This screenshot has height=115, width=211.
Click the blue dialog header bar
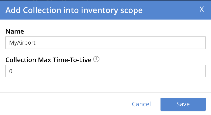pyautogui.click(x=171, y=10)
